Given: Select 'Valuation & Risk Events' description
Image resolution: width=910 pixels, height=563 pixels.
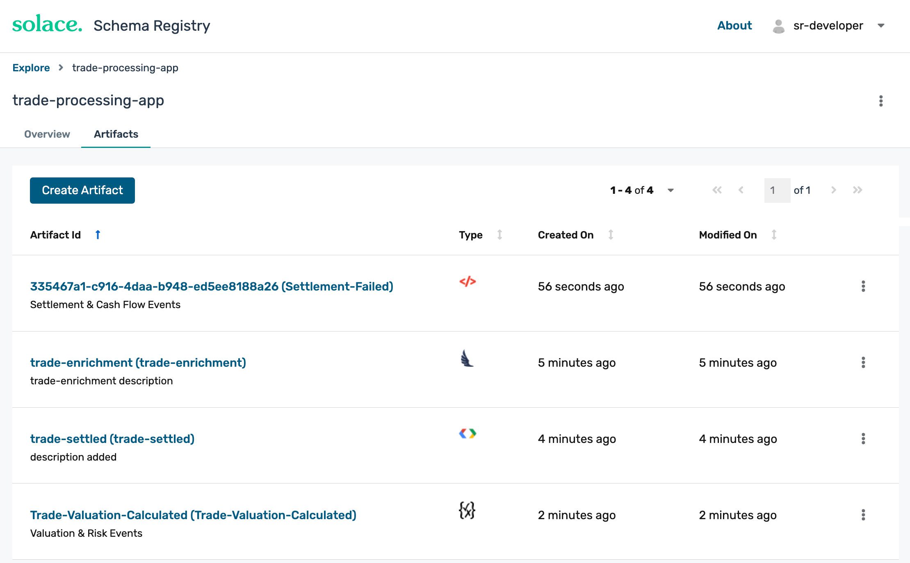Looking at the screenshot, I should (x=86, y=533).
